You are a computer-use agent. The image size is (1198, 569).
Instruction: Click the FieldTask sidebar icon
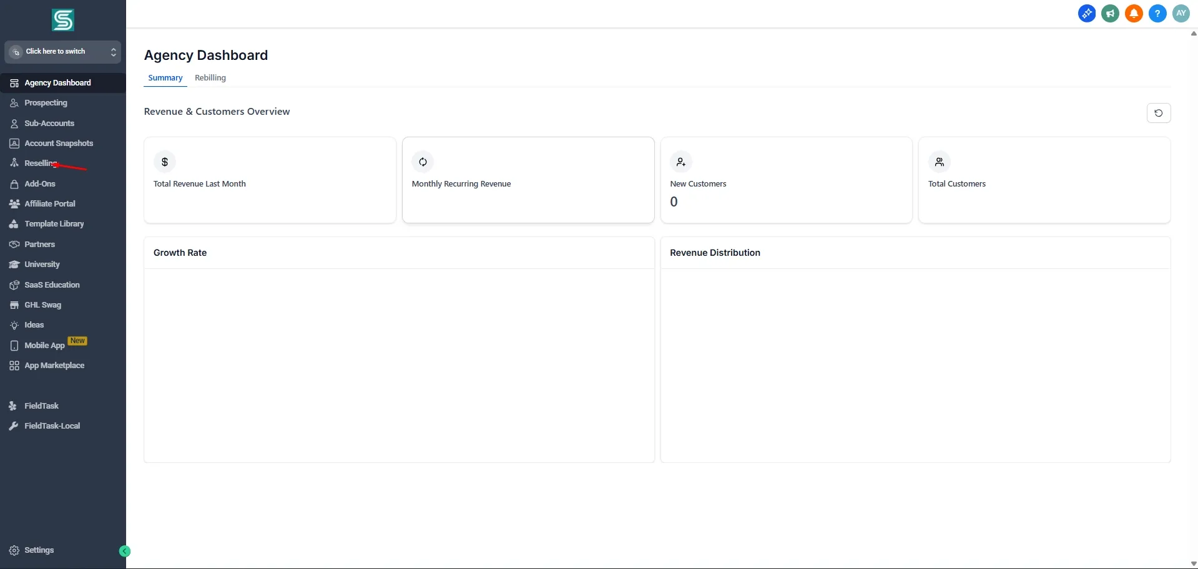13,406
